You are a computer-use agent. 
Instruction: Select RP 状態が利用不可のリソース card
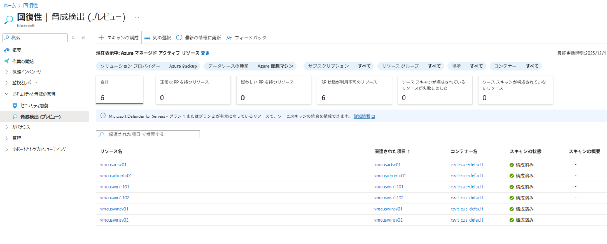[x=354, y=90]
